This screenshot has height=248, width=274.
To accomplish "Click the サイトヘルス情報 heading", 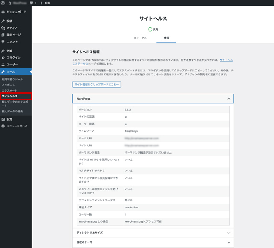I will (x=86, y=52).
